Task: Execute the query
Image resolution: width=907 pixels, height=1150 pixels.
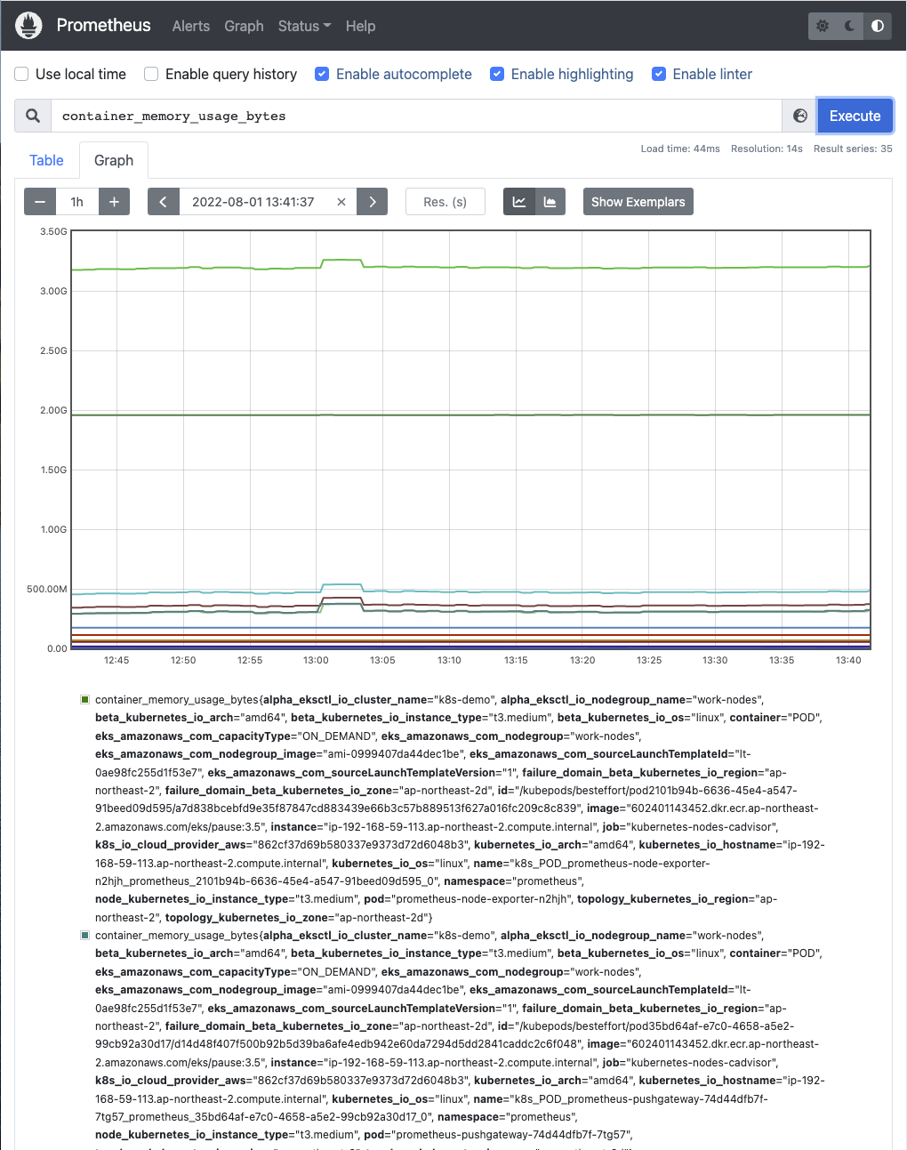Action: pyautogui.click(x=855, y=116)
